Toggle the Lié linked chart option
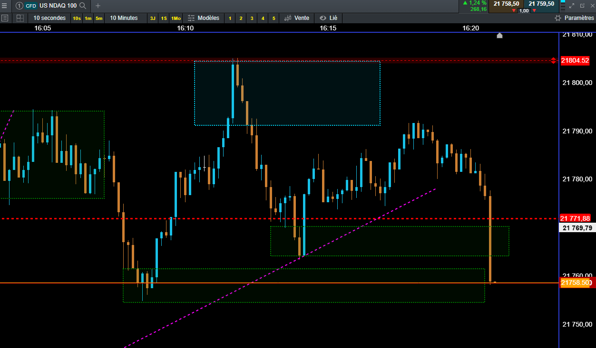 329,18
